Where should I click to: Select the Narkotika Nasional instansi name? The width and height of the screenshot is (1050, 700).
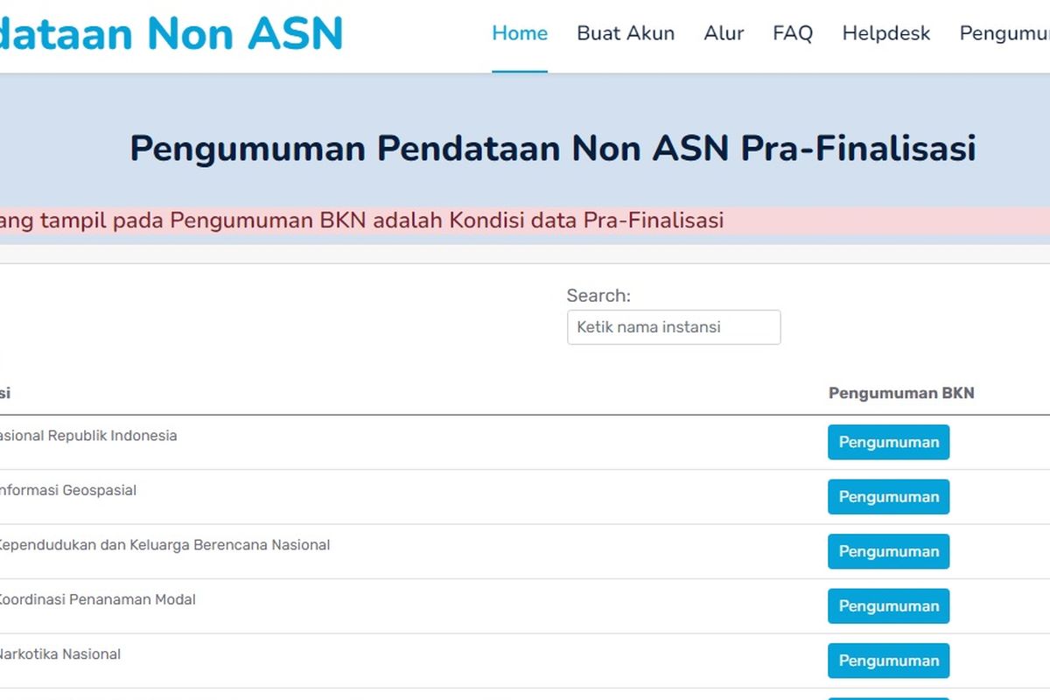(59, 654)
